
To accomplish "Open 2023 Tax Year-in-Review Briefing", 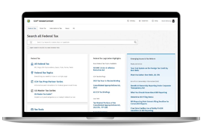I will coord(106,81).
